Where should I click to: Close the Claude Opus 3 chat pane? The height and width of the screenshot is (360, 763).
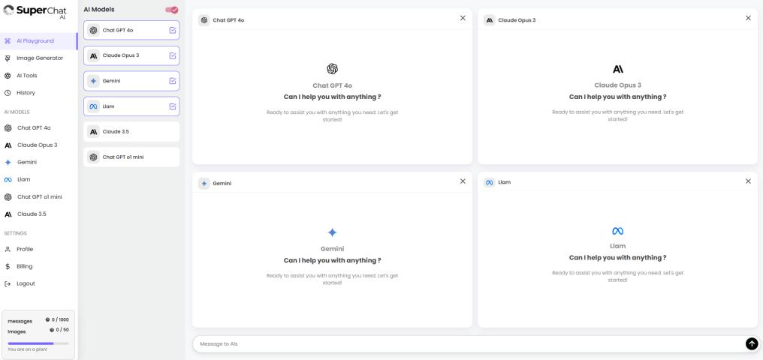click(x=748, y=18)
